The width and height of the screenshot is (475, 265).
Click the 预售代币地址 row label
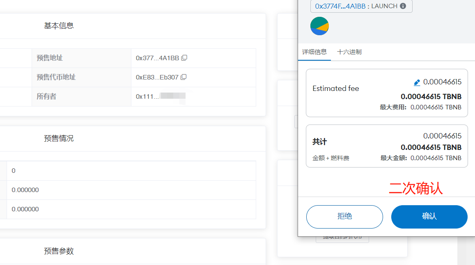tap(56, 77)
